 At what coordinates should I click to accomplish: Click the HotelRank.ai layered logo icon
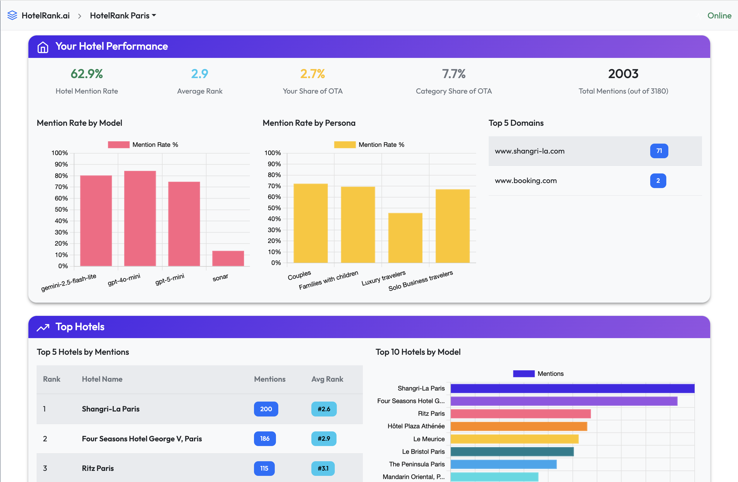[x=12, y=15]
